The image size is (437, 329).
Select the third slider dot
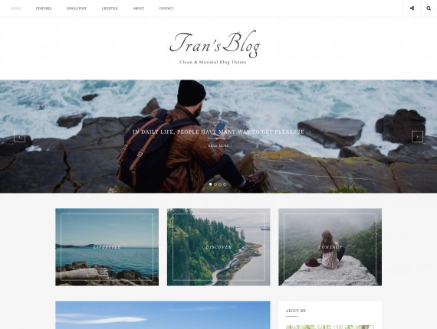coord(220,184)
